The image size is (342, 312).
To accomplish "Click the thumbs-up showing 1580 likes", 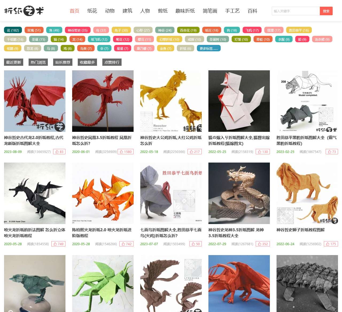I will (x=126, y=152).
